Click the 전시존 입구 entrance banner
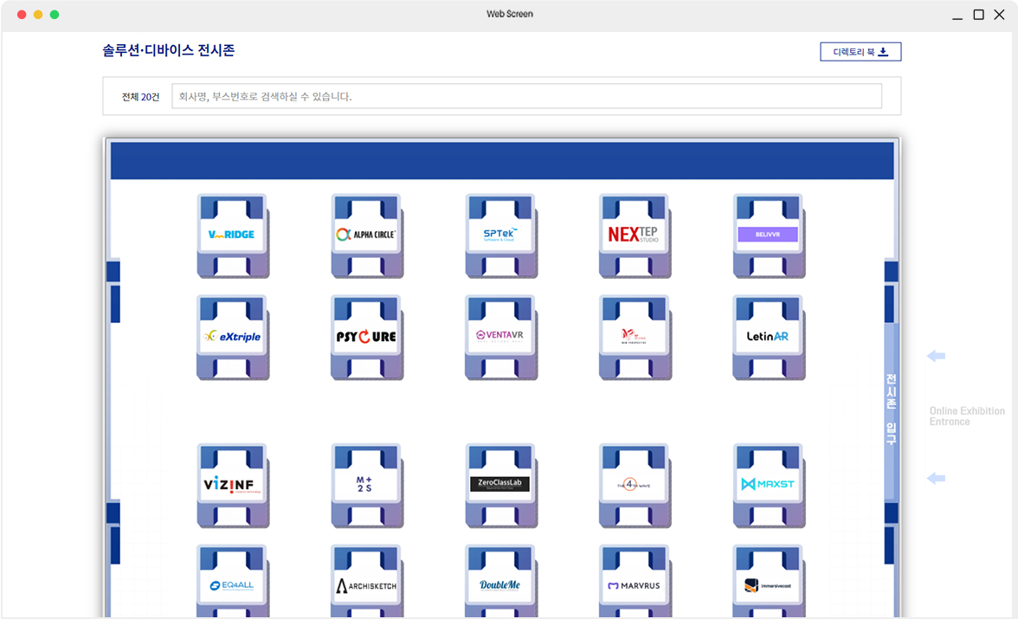Screen dimensions: 1018x619 pyautogui.click(x=891, y=409)
